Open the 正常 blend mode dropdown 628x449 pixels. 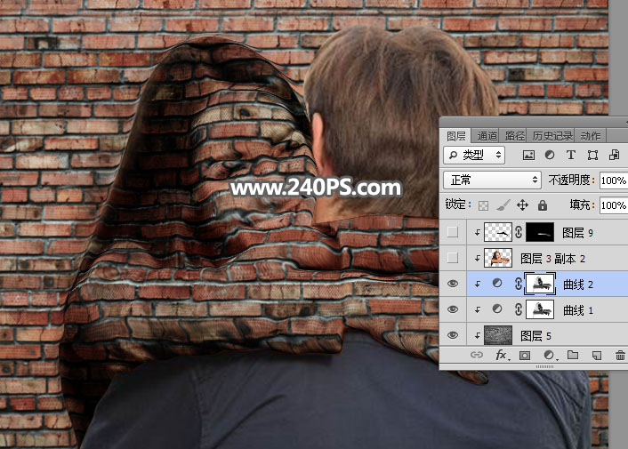[492, 180]
